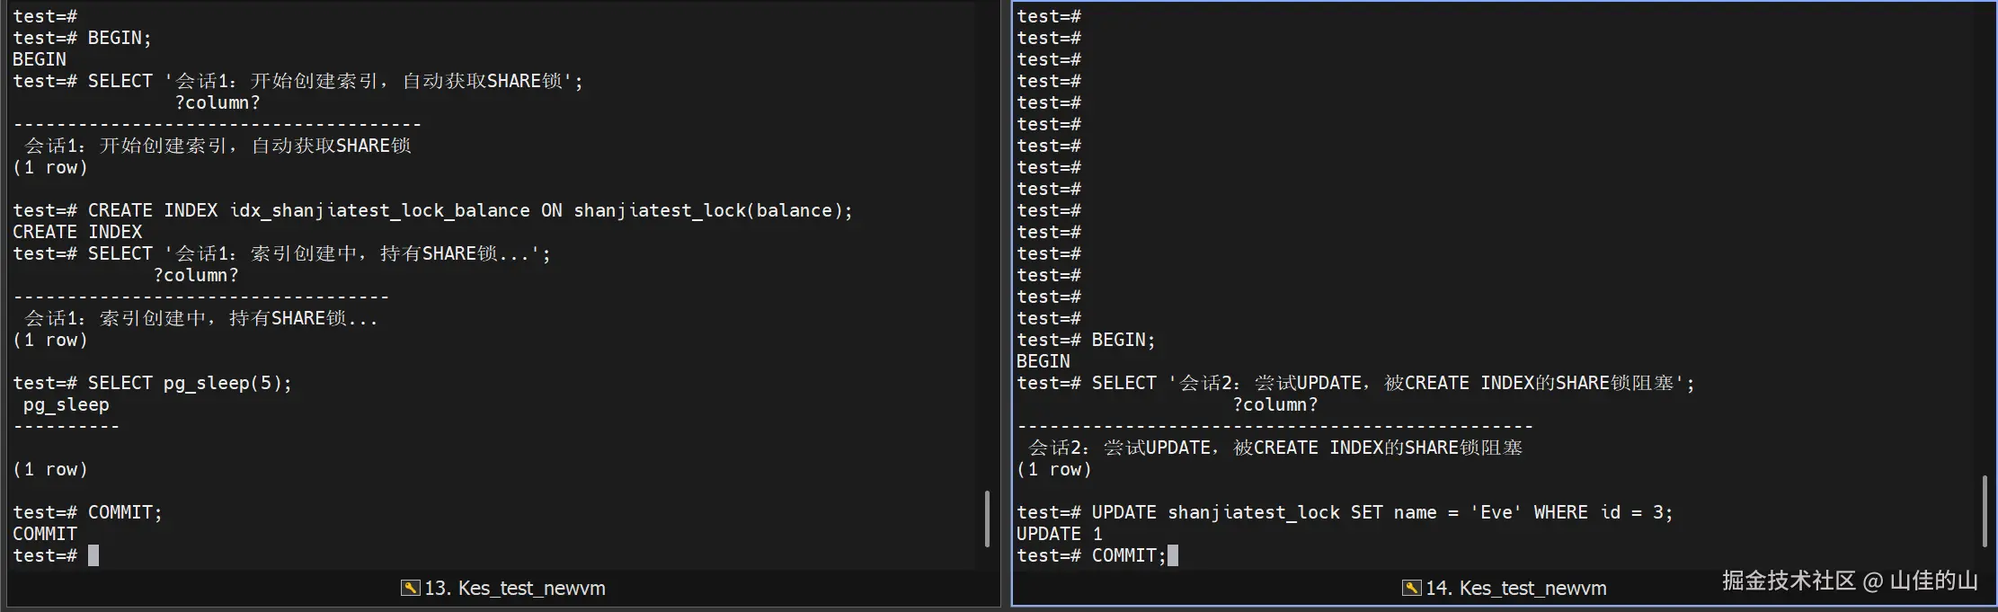The image size is (1998, 612).
Task: Click the left terminal pane scrollbar thumb
Action: click(x=987, y=519)
